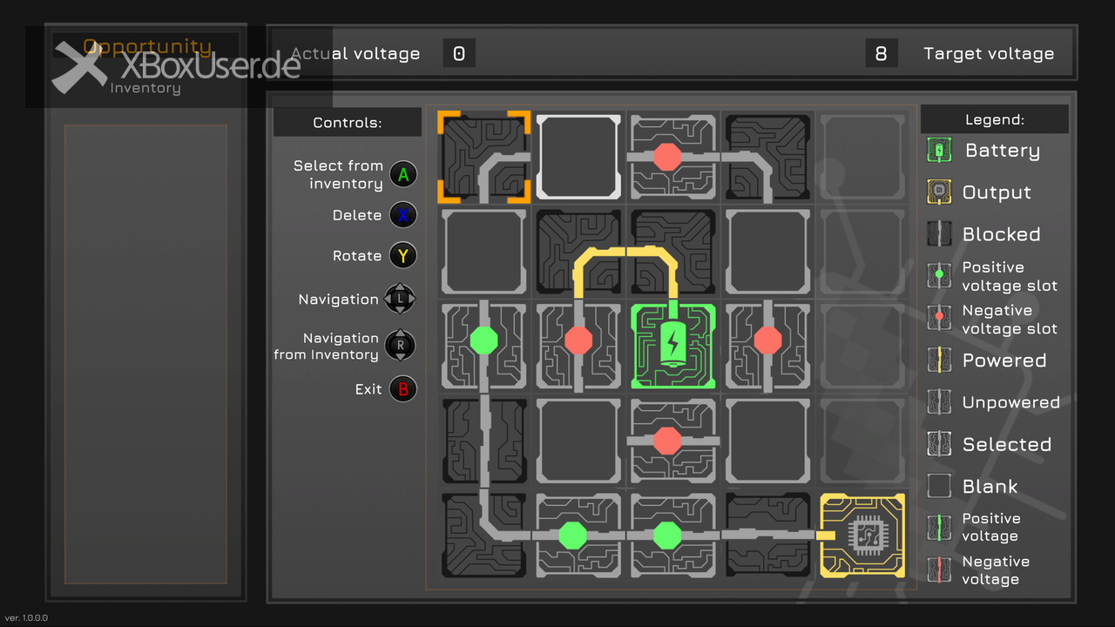Select the blocked corner-wire tile in the bottom-left corner
Image resolution: width=1115 pixels, height=627 pixels.
pyautogui.click(x=483, y=536)
